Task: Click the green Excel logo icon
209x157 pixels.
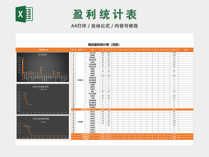Action: tap(24, 14)
